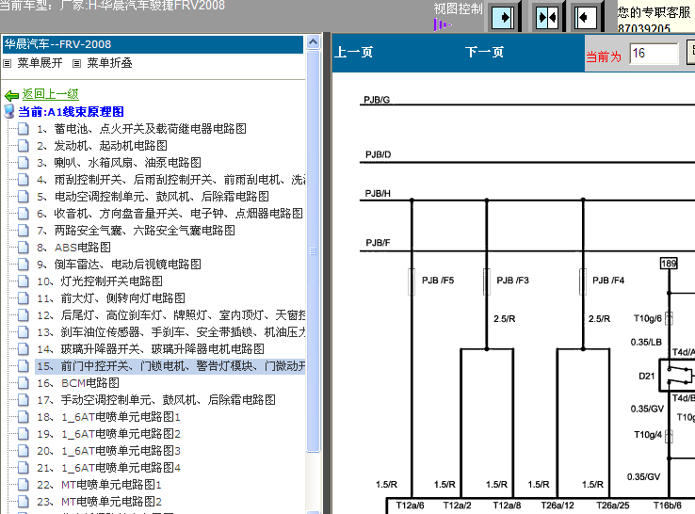
Task: Open 2、发动机、起动机电路图
Action: pyautogui.click(x=102, y=146)
